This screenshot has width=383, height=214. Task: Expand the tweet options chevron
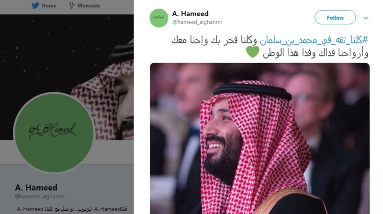[366, 18]
